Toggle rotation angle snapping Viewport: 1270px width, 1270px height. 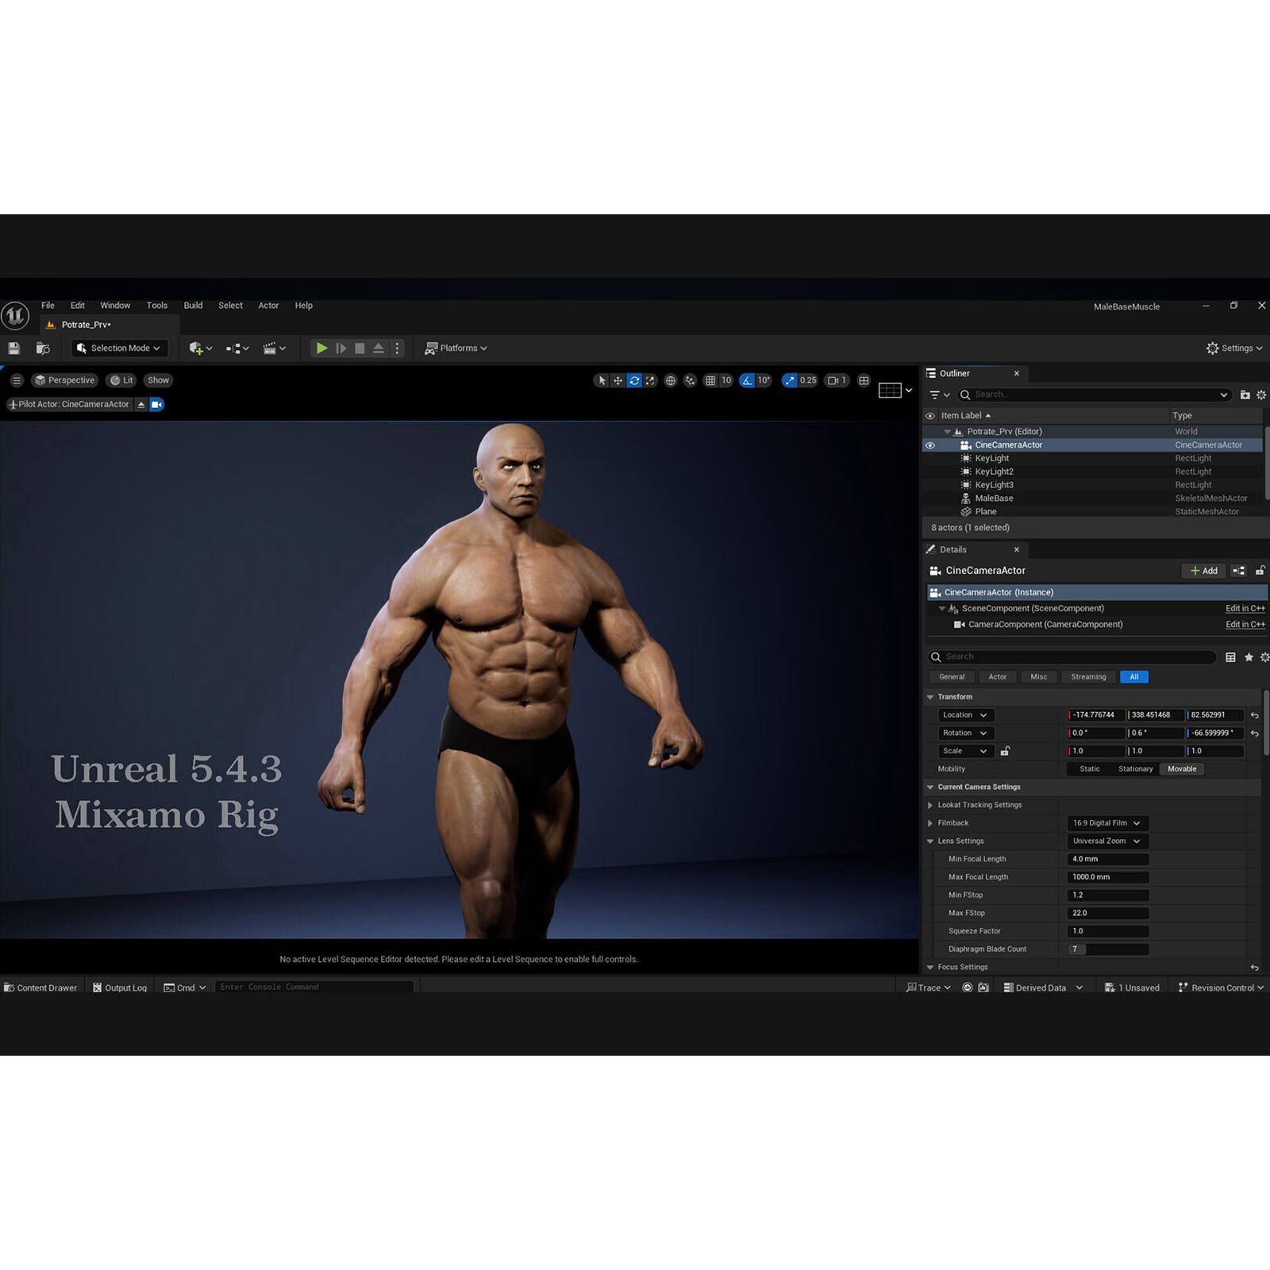[x=747, y=380]
